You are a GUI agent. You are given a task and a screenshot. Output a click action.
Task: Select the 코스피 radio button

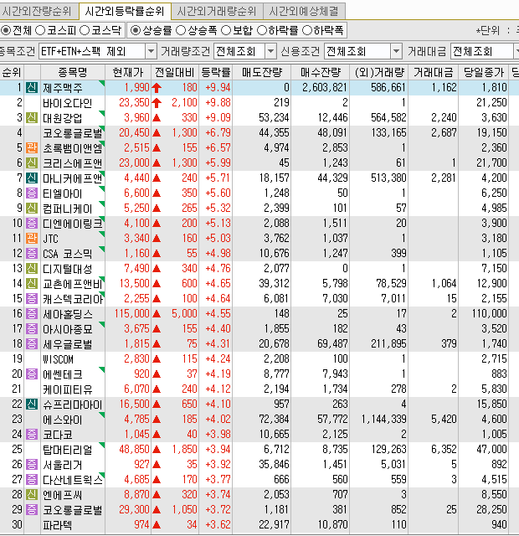tap(40, 30)
